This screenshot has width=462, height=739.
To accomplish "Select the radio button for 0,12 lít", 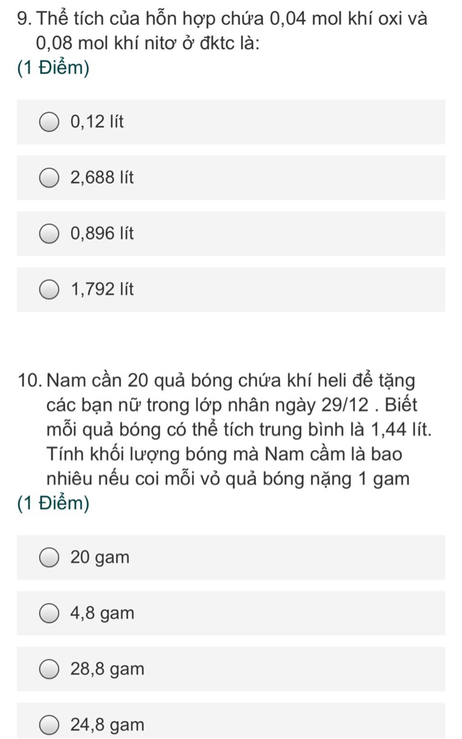I will (49, 122).
